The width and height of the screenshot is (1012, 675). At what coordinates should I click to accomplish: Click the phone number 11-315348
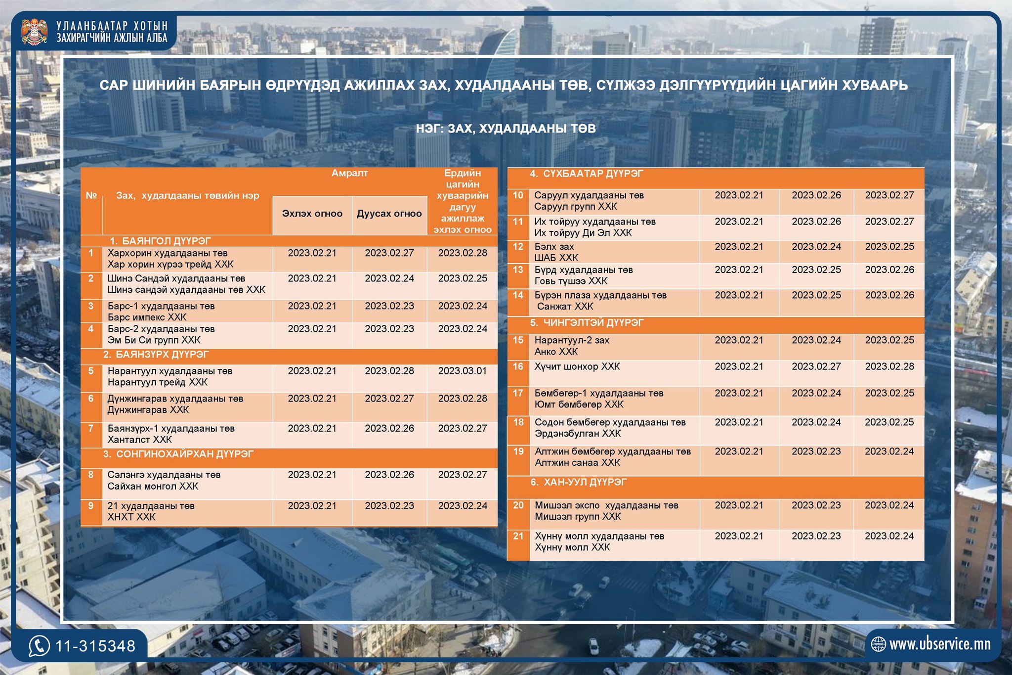point(95,646)
